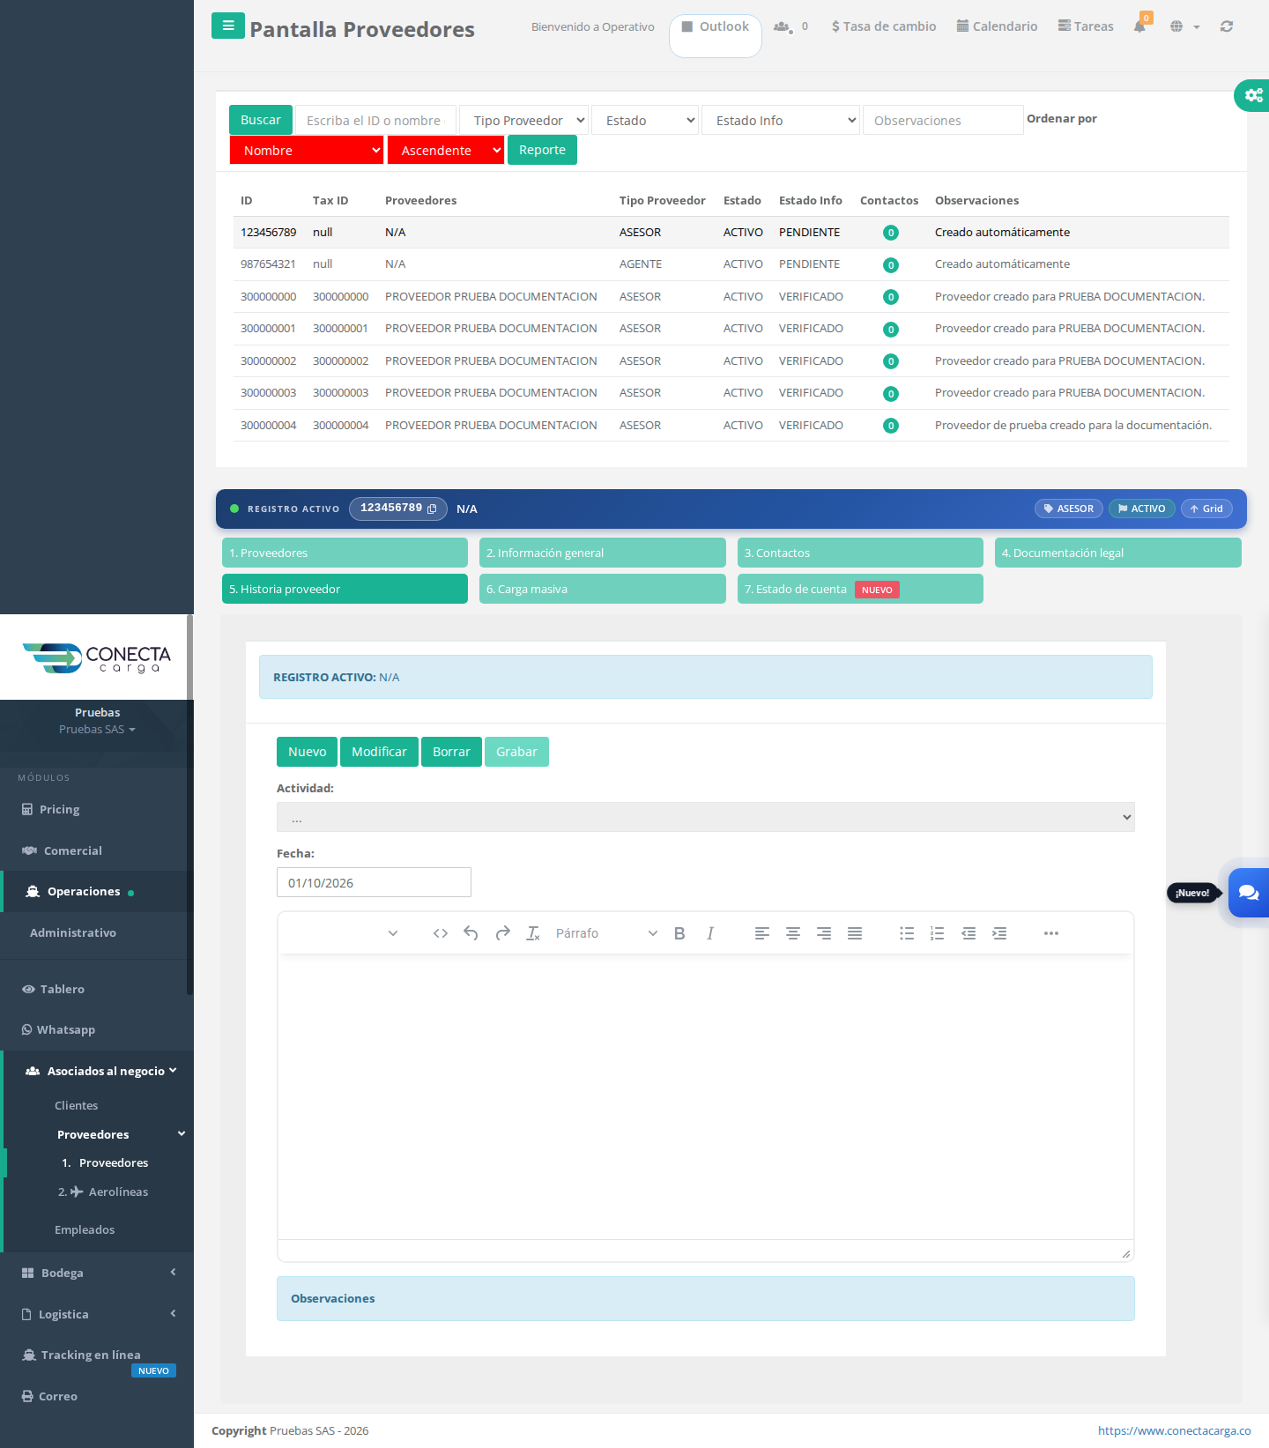Open the Tipo Proveedor dropdown
Image resolution: width=1269 pixels, height=1448 pixels.
[524, 120]
